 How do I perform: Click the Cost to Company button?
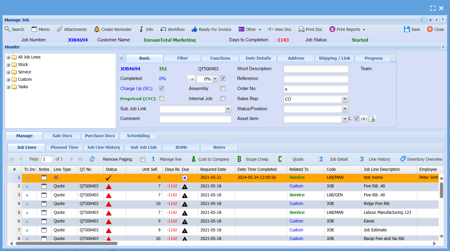tap(211, 159)
